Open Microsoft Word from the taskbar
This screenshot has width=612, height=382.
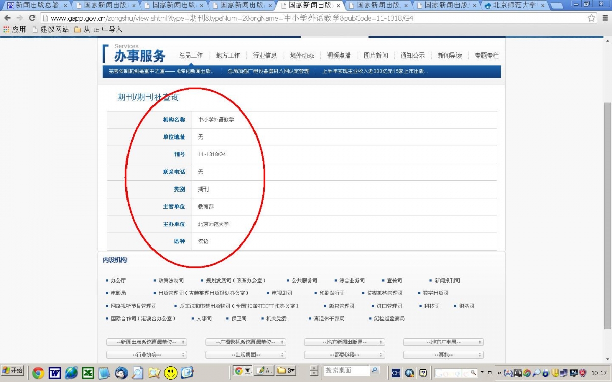point(55,373)
